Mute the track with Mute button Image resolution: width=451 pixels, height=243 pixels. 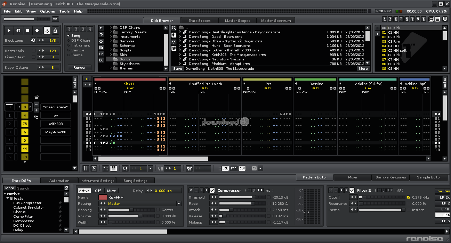111,191
